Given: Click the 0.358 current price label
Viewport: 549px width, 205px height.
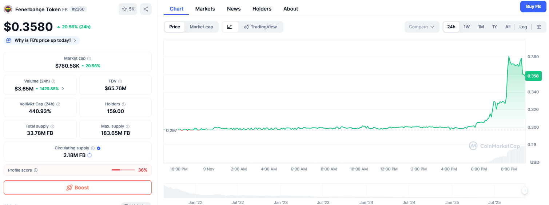Looking at the screenshot, I should pyautogui.click(x=534, y=76).
